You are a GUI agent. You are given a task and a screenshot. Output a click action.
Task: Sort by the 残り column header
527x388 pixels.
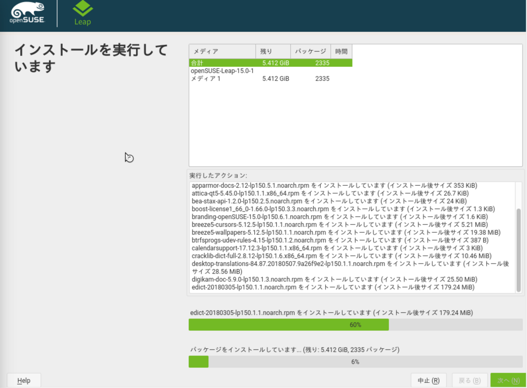273,51
